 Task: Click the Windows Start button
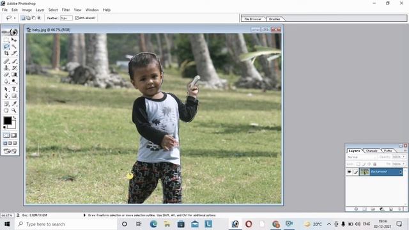click(7, 224)
